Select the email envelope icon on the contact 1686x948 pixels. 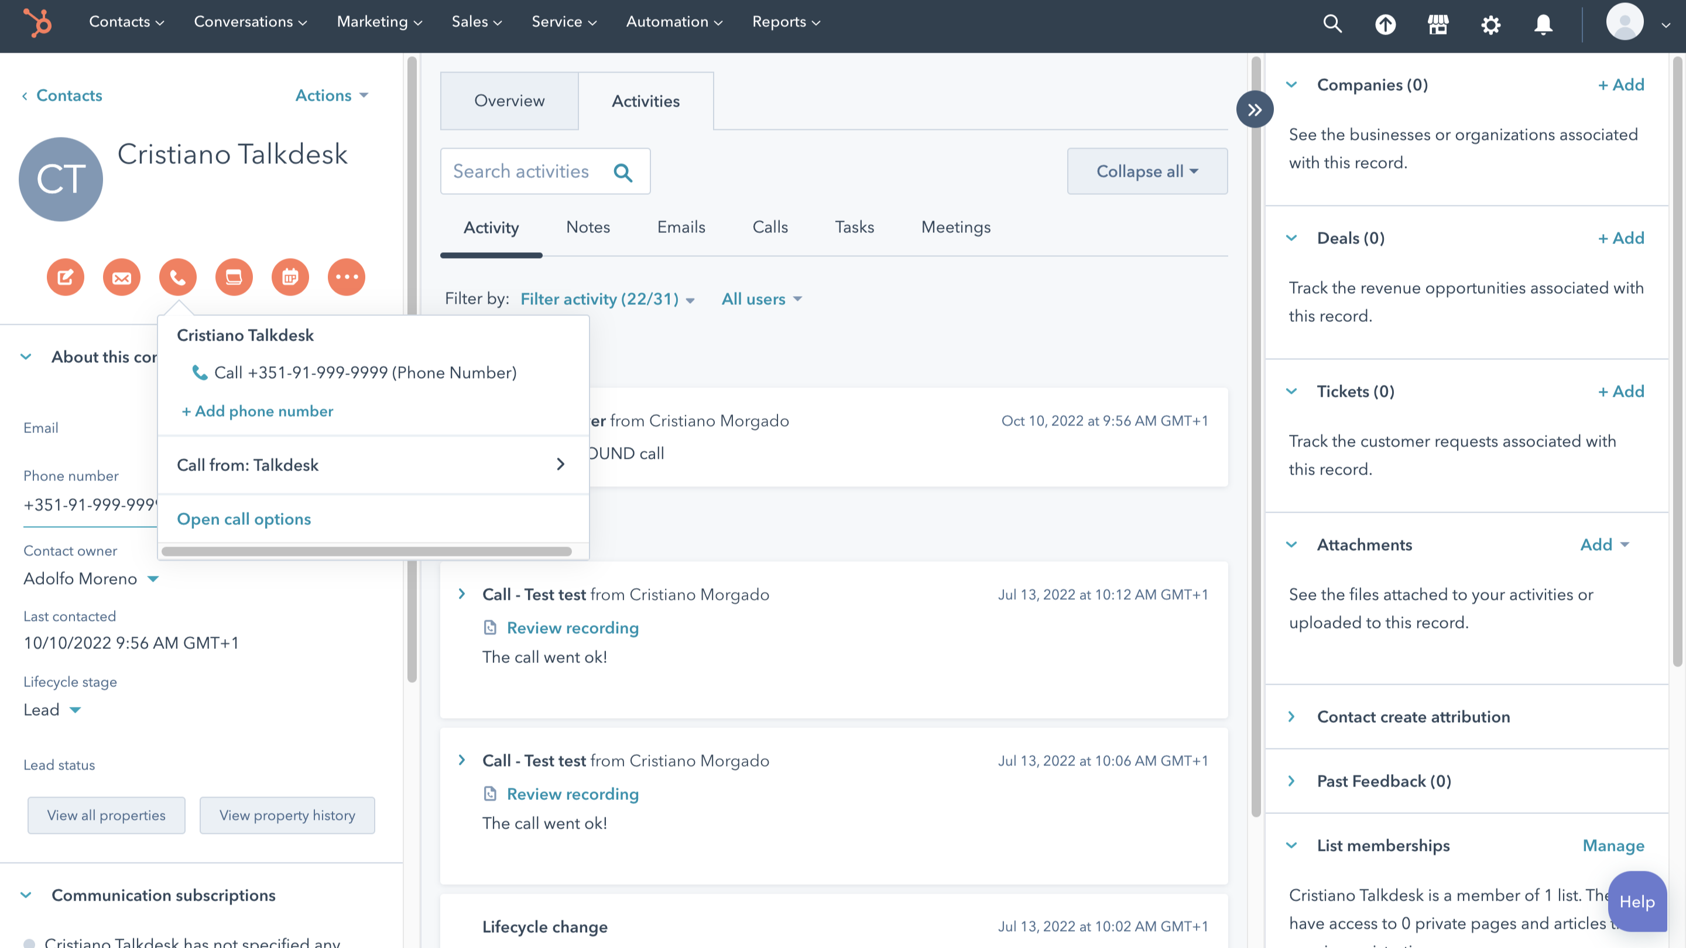tap(122, 277)
